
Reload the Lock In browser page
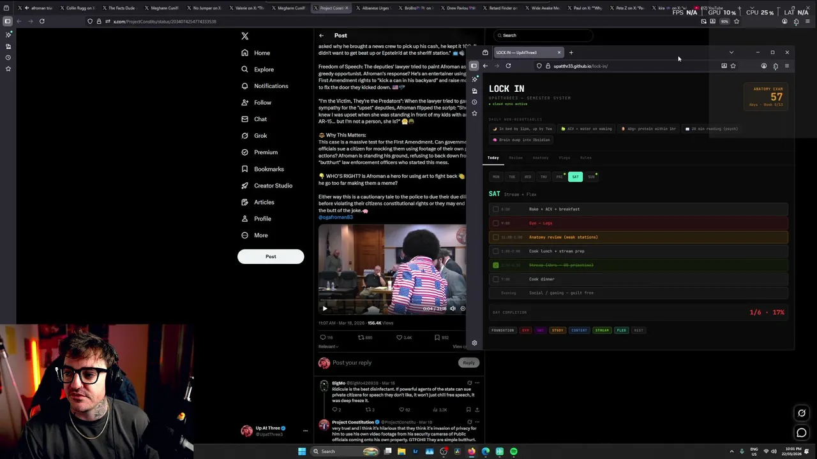coord(508,66)
